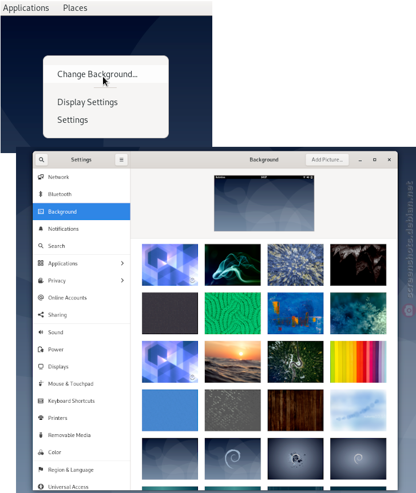Open the Applications menu in top bar
The width and height of the screenshot is (416, 493).
pos(26,8)
